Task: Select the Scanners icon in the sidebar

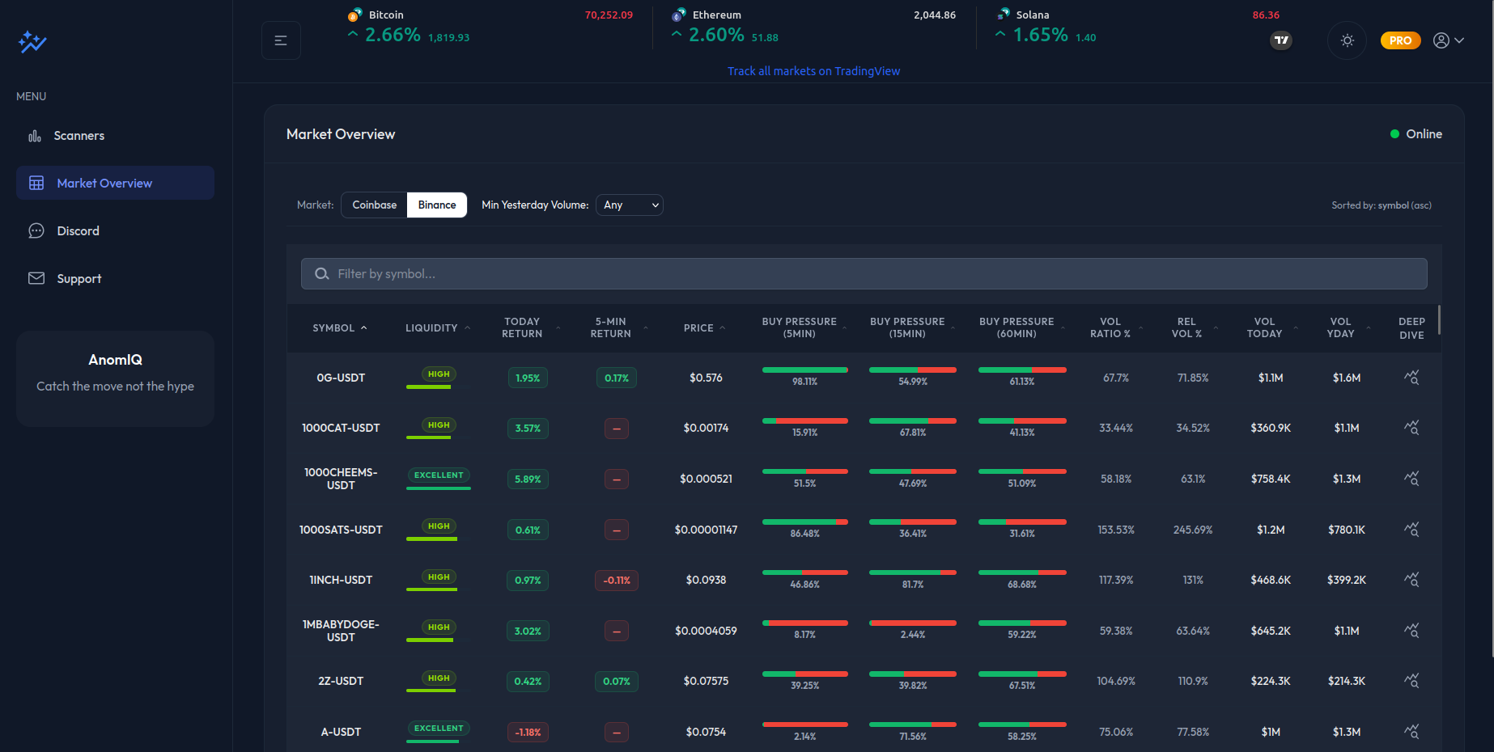Action: 34,135
